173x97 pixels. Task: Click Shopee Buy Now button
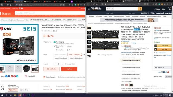(69, 69)
